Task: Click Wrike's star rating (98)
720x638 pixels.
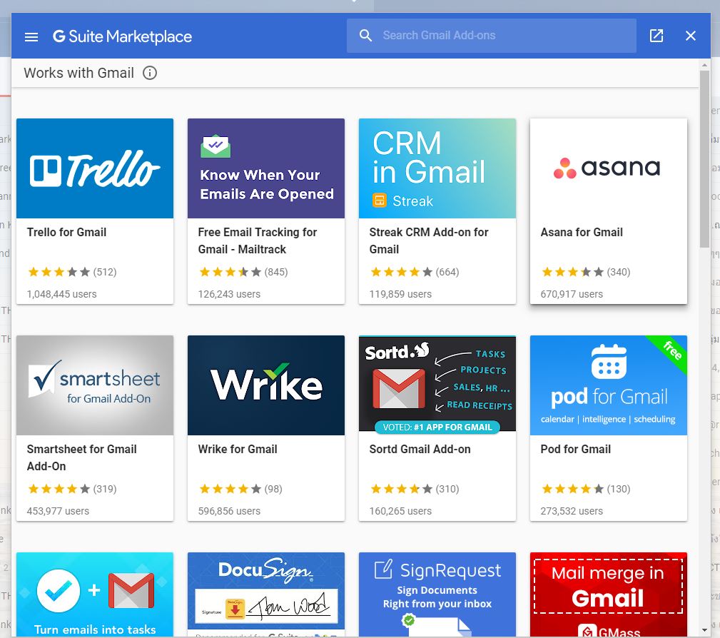Action: pyautogui.click(x=240, y=489)
